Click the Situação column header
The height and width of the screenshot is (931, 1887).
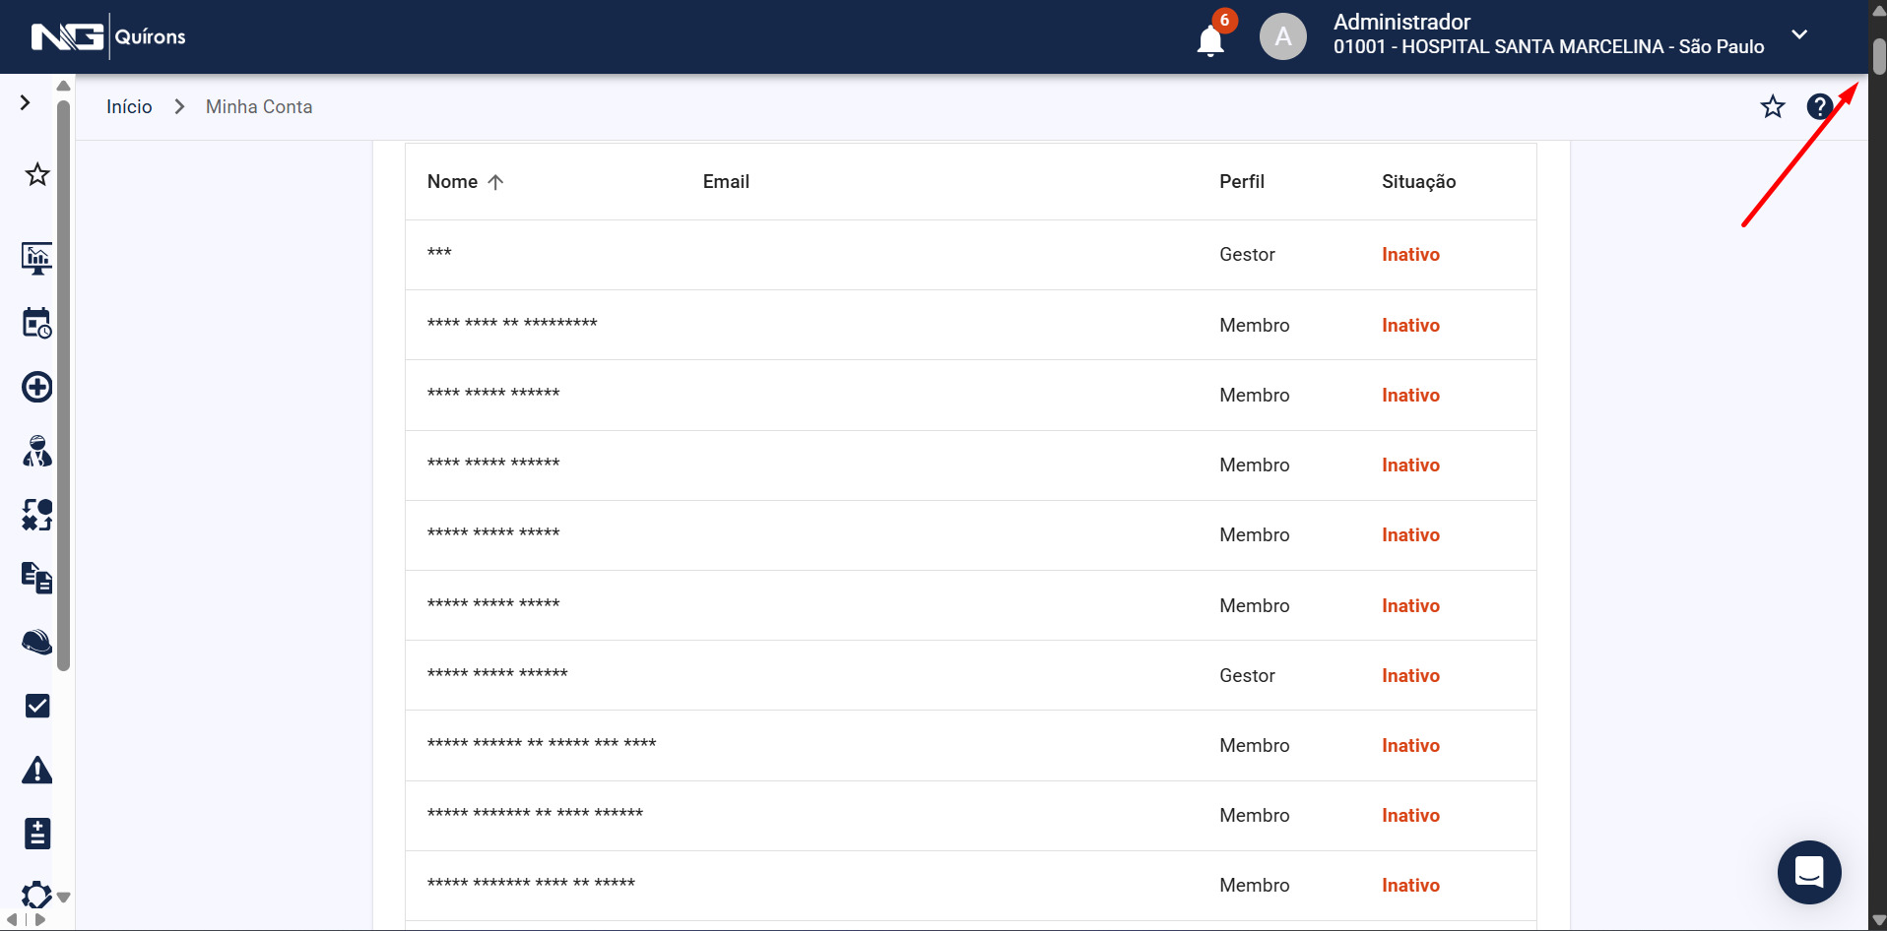pos(1418,182)
